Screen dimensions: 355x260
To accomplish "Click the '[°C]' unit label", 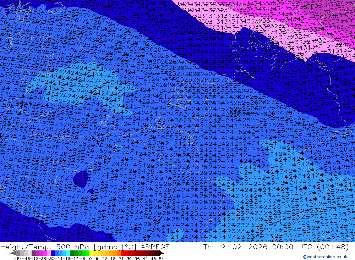I will click(x=129, y=247).
